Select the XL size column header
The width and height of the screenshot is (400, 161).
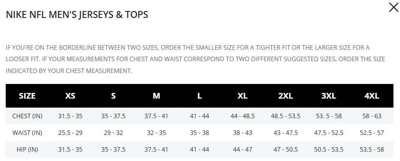[242, 96]
